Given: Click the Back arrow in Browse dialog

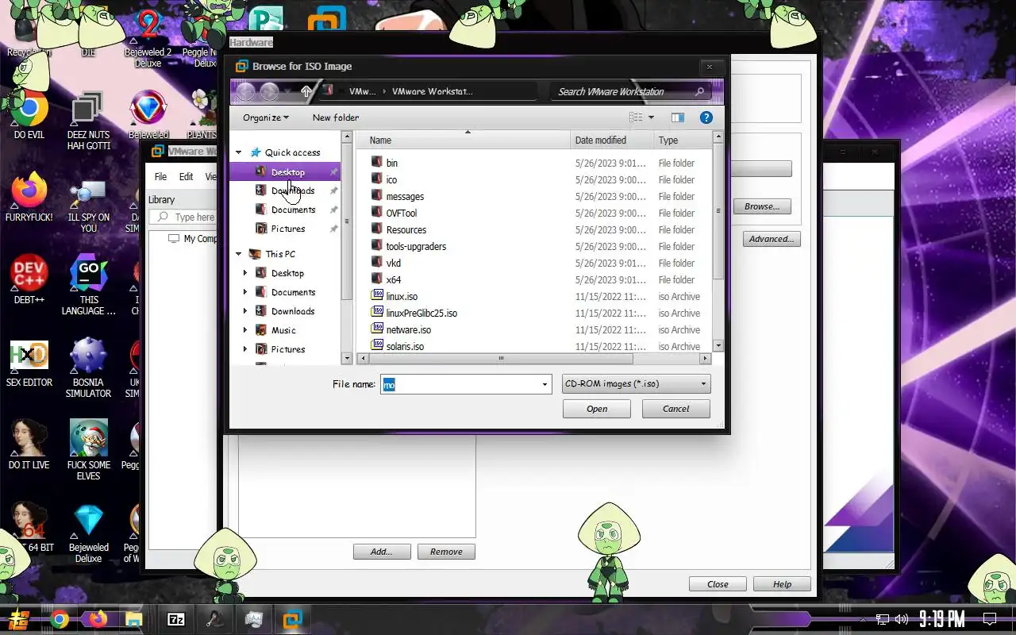Looking at the screenshot, I should 246,91.
